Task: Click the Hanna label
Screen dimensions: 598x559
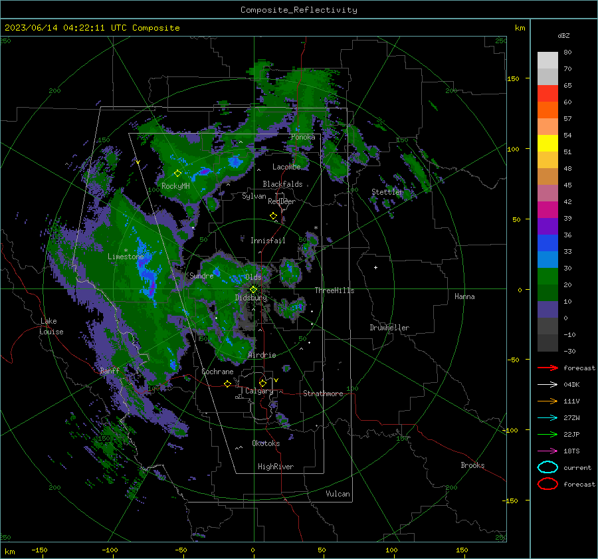Action: click(x=464, y=296)
